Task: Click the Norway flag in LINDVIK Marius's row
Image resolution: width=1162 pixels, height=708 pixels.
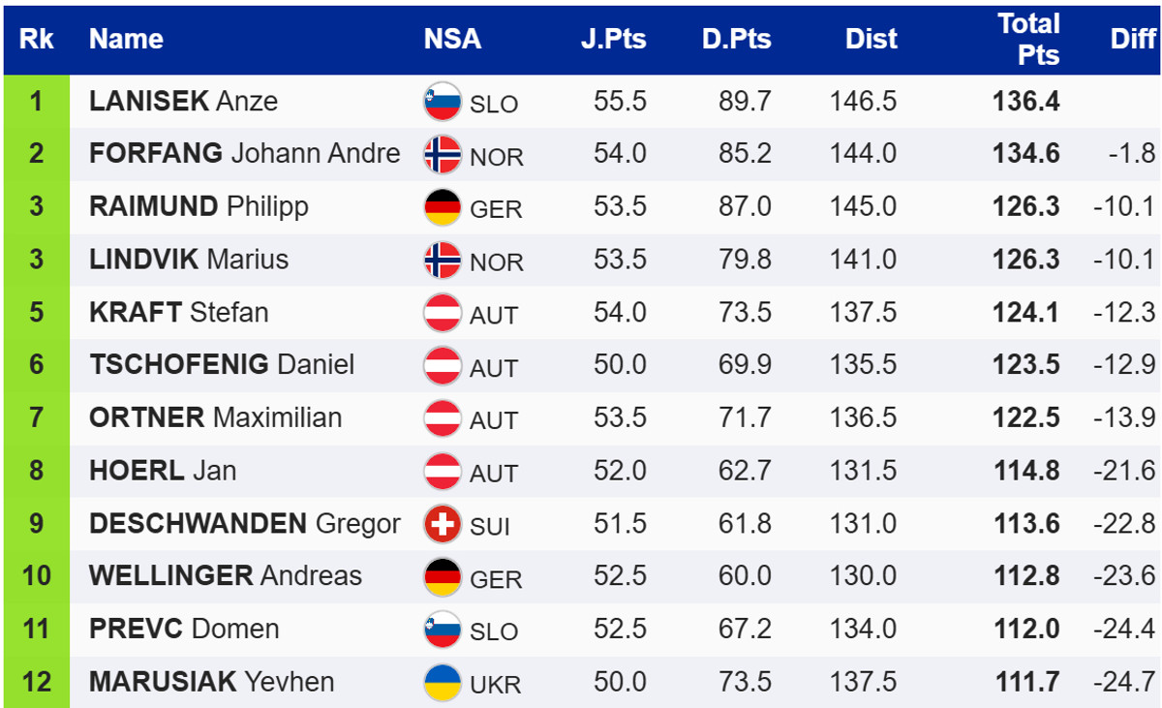Action: 443,261
